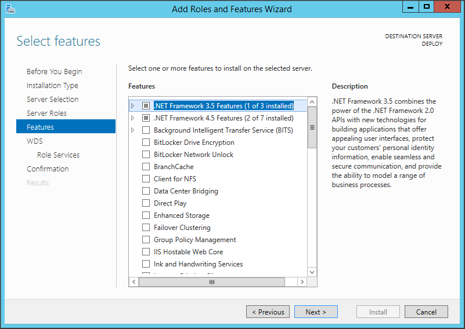Click the wizard icon in title bar

pyautogui.click(x=10, y=9)
